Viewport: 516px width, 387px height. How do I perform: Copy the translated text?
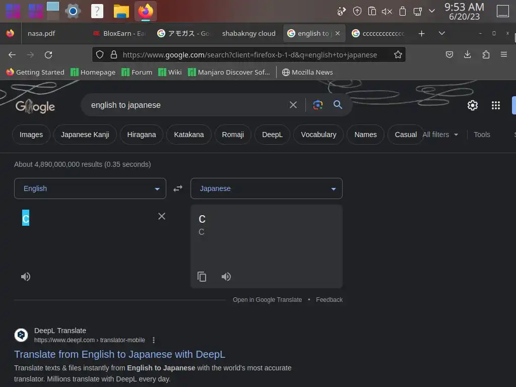pyautogui.click(x=202, y=277)
